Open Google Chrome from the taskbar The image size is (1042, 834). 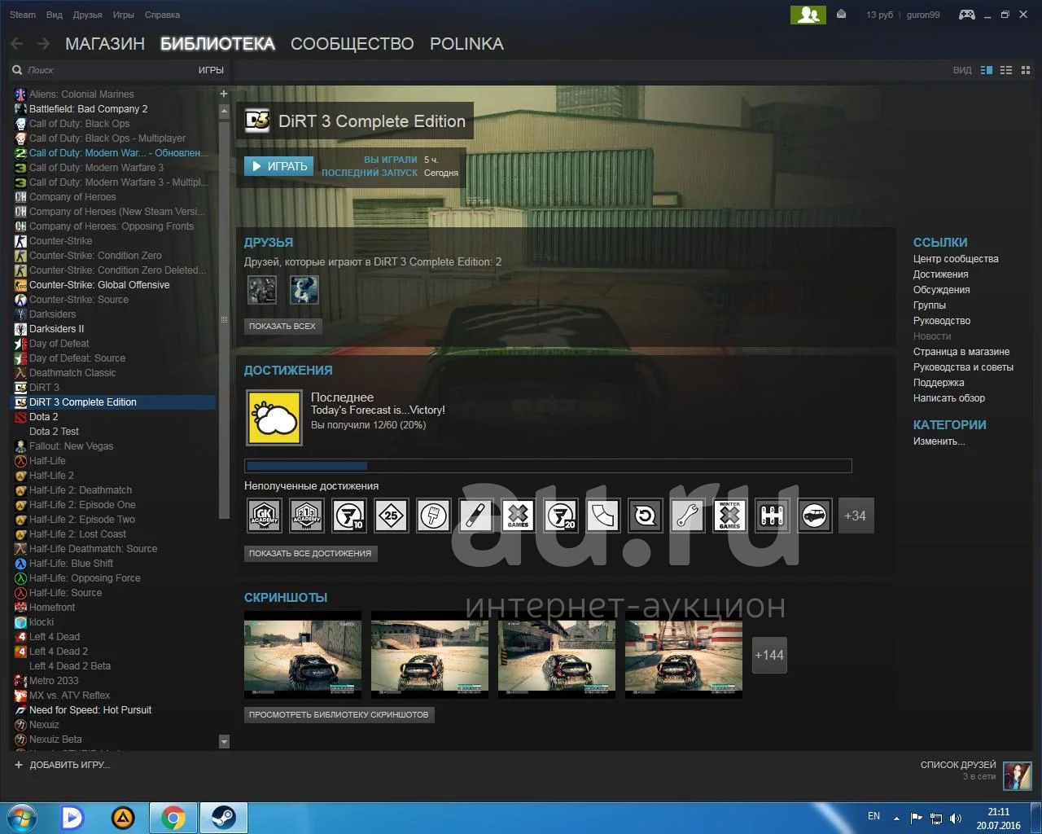point(173,817)
